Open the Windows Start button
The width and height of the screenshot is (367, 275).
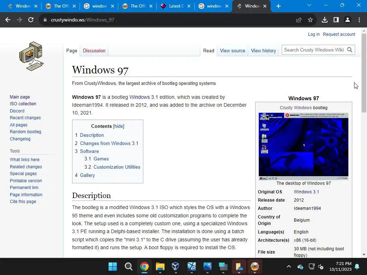pos(113,266)
